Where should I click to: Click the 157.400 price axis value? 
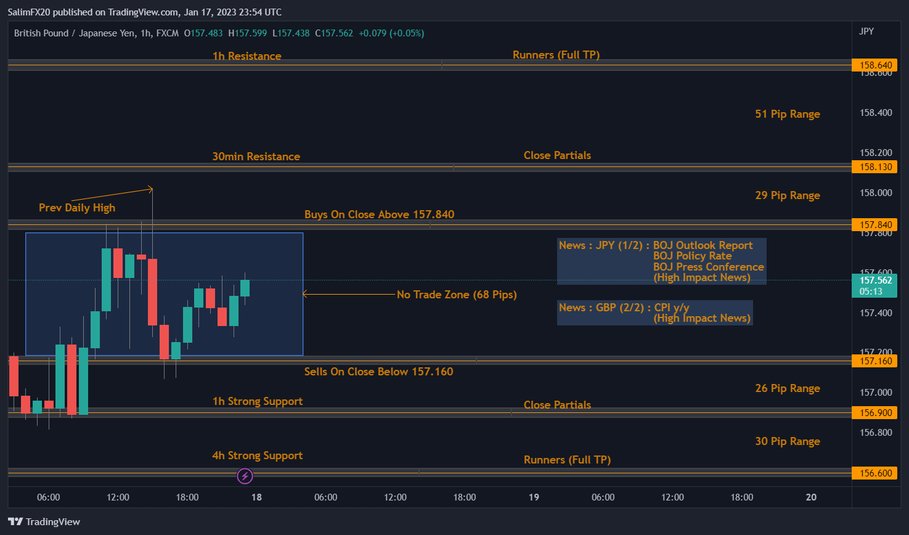tap(876, 313)
